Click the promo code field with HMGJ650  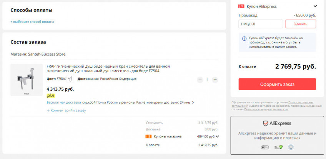tap(261, 24)
